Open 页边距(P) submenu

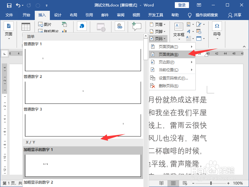[172, 62]
